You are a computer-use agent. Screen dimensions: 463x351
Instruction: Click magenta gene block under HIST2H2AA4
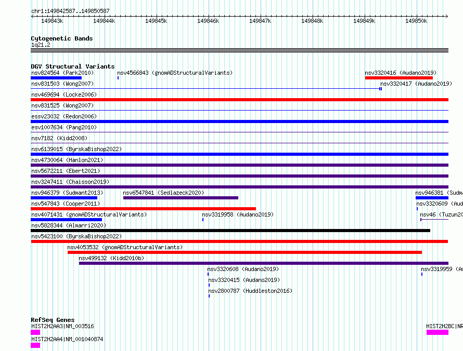tap(35, 345)
